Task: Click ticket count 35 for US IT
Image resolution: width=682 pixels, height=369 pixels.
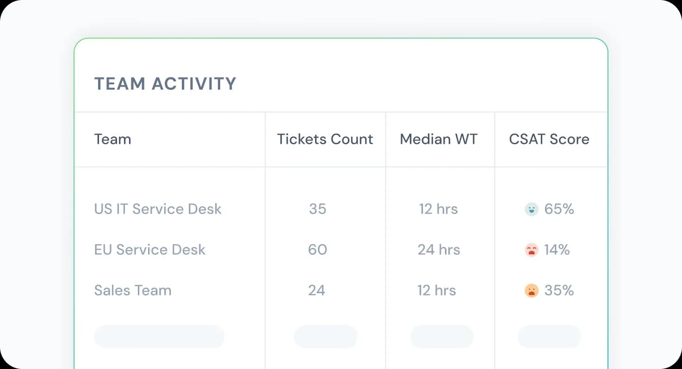Action: 317,209
